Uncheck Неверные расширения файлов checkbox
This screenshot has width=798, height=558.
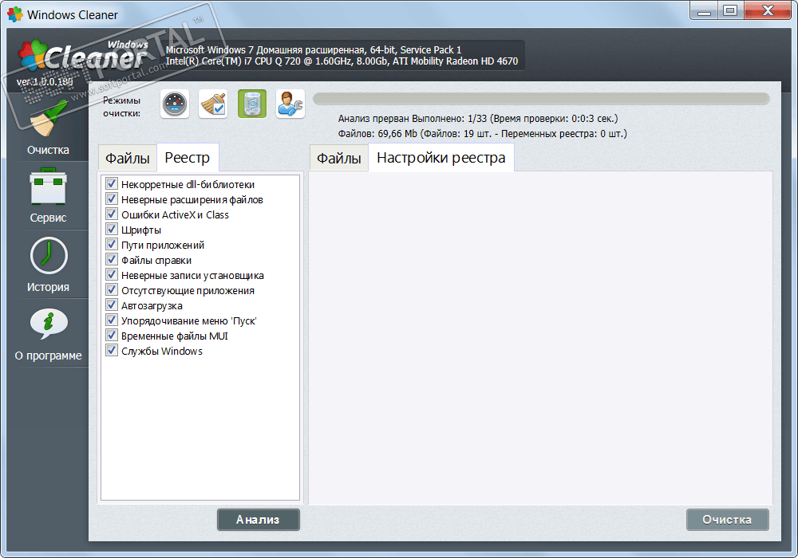[112, 198]
